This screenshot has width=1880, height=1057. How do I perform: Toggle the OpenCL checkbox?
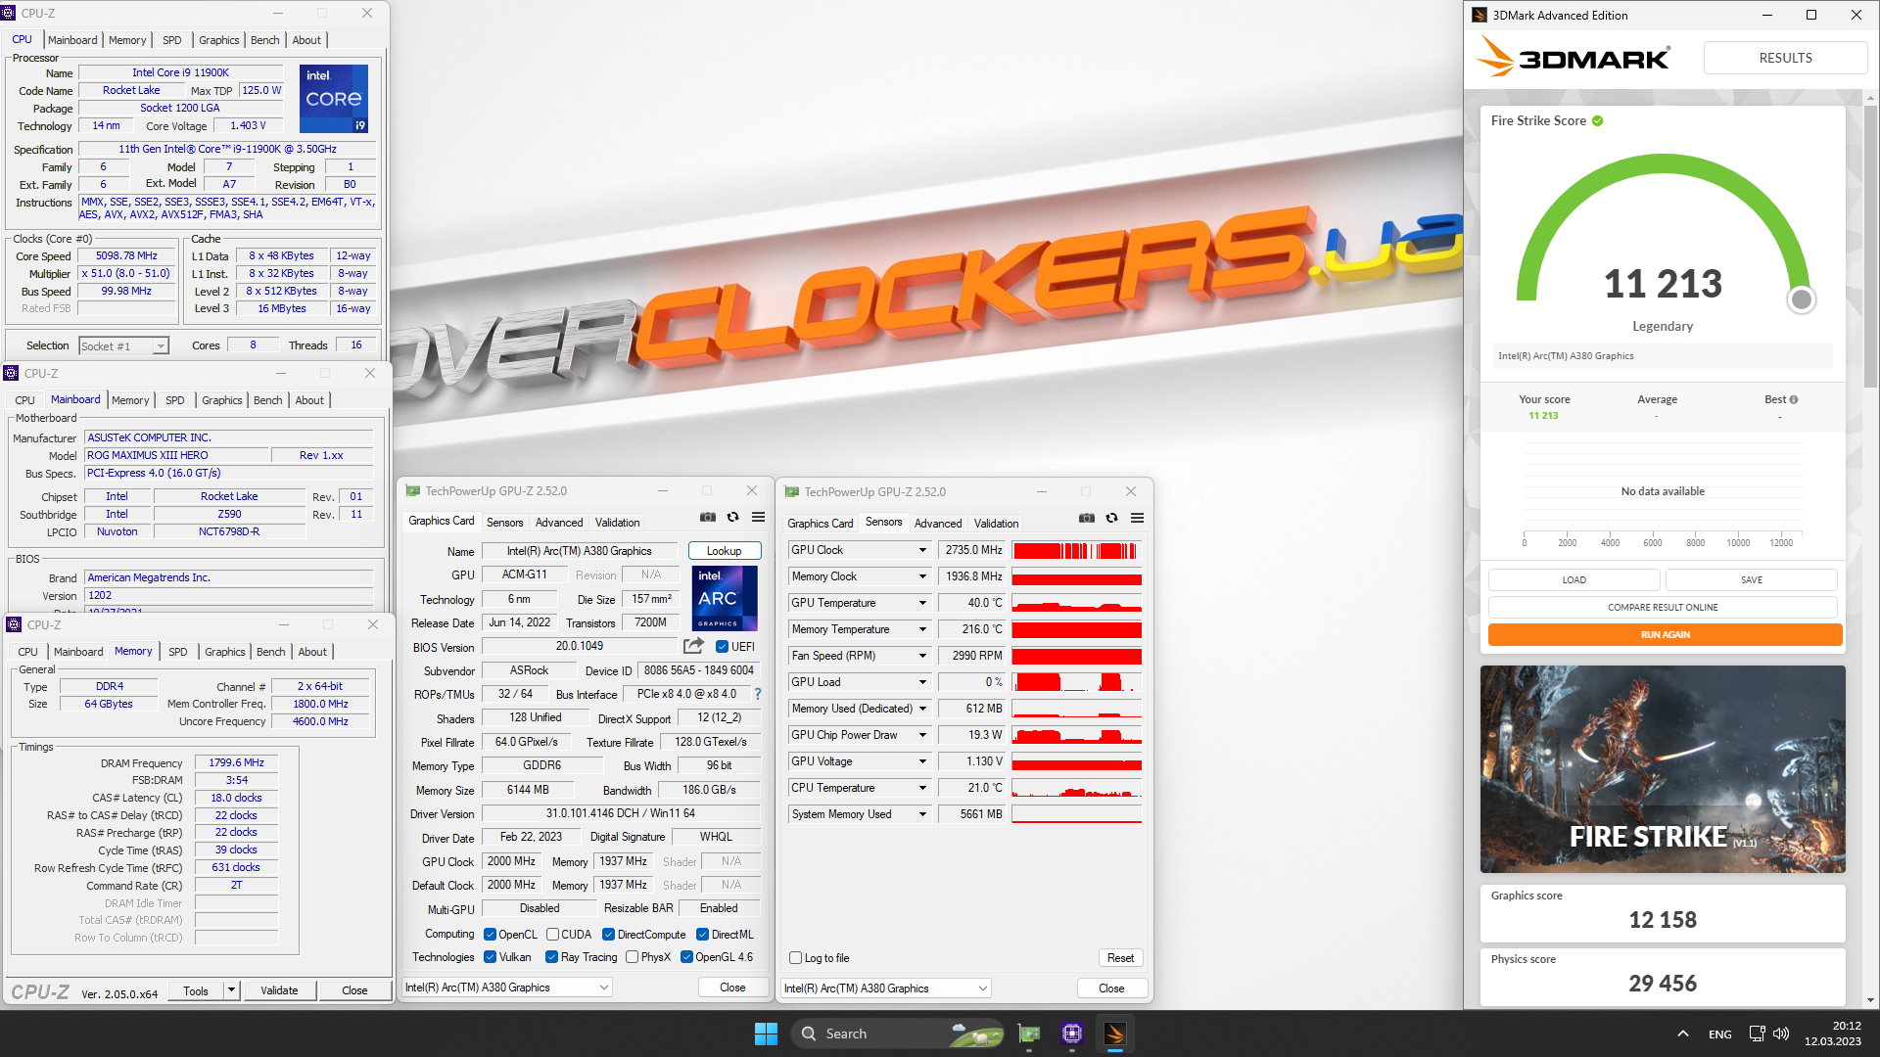point(490,935)
